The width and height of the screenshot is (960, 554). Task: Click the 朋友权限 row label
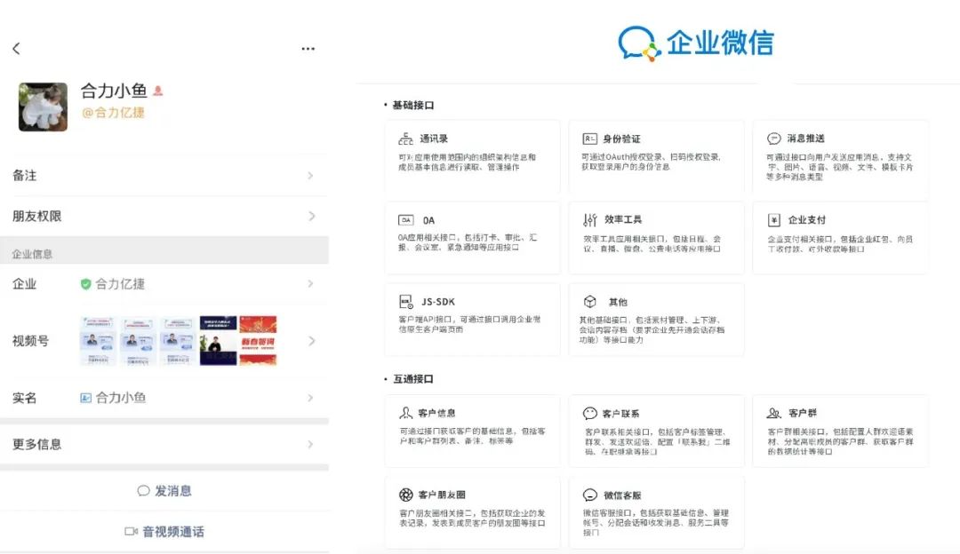pyautogui.click(x=36, y=216)
